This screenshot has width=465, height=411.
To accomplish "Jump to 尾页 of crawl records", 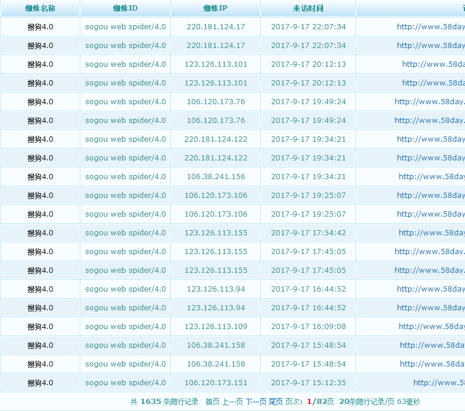I will pos(276,402).
